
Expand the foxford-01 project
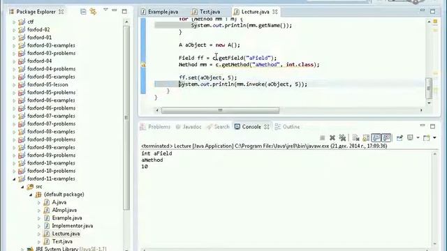point(14,38)
